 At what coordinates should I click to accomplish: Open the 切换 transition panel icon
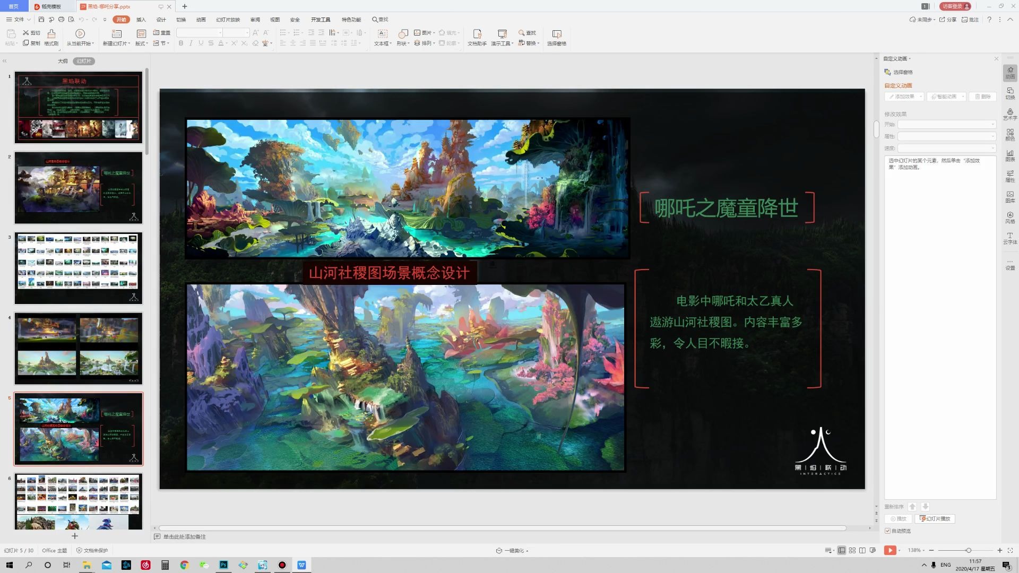click(x=1010, y=93)
